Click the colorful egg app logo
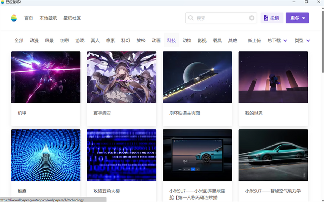This screenshot has width=324, height=202. point(14,18)
